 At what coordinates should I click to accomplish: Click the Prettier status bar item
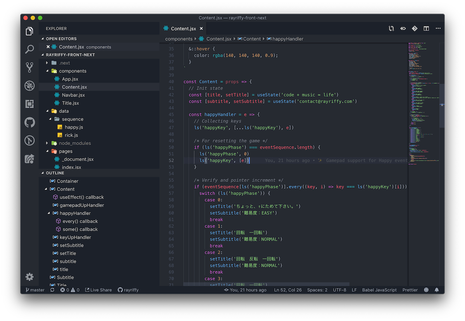(410, 290)
